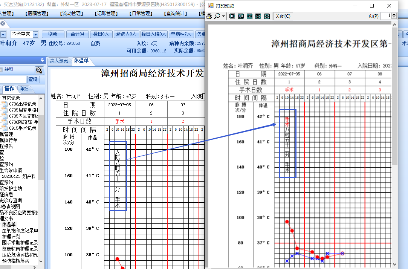Switch to the 体温单 tab
The height and width of the screenshot is (269, 408).
coord(81,61)
